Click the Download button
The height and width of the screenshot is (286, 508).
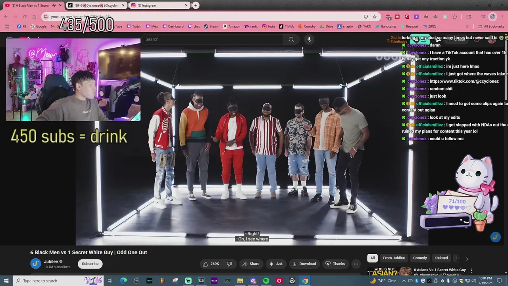pyautogui.click(x=304, y=264)
